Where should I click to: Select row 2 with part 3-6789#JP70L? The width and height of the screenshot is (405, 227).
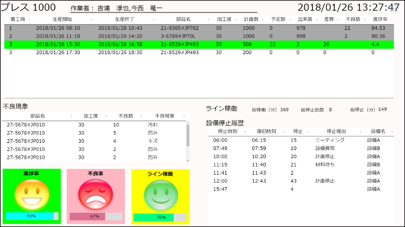[x=199, y=36]
